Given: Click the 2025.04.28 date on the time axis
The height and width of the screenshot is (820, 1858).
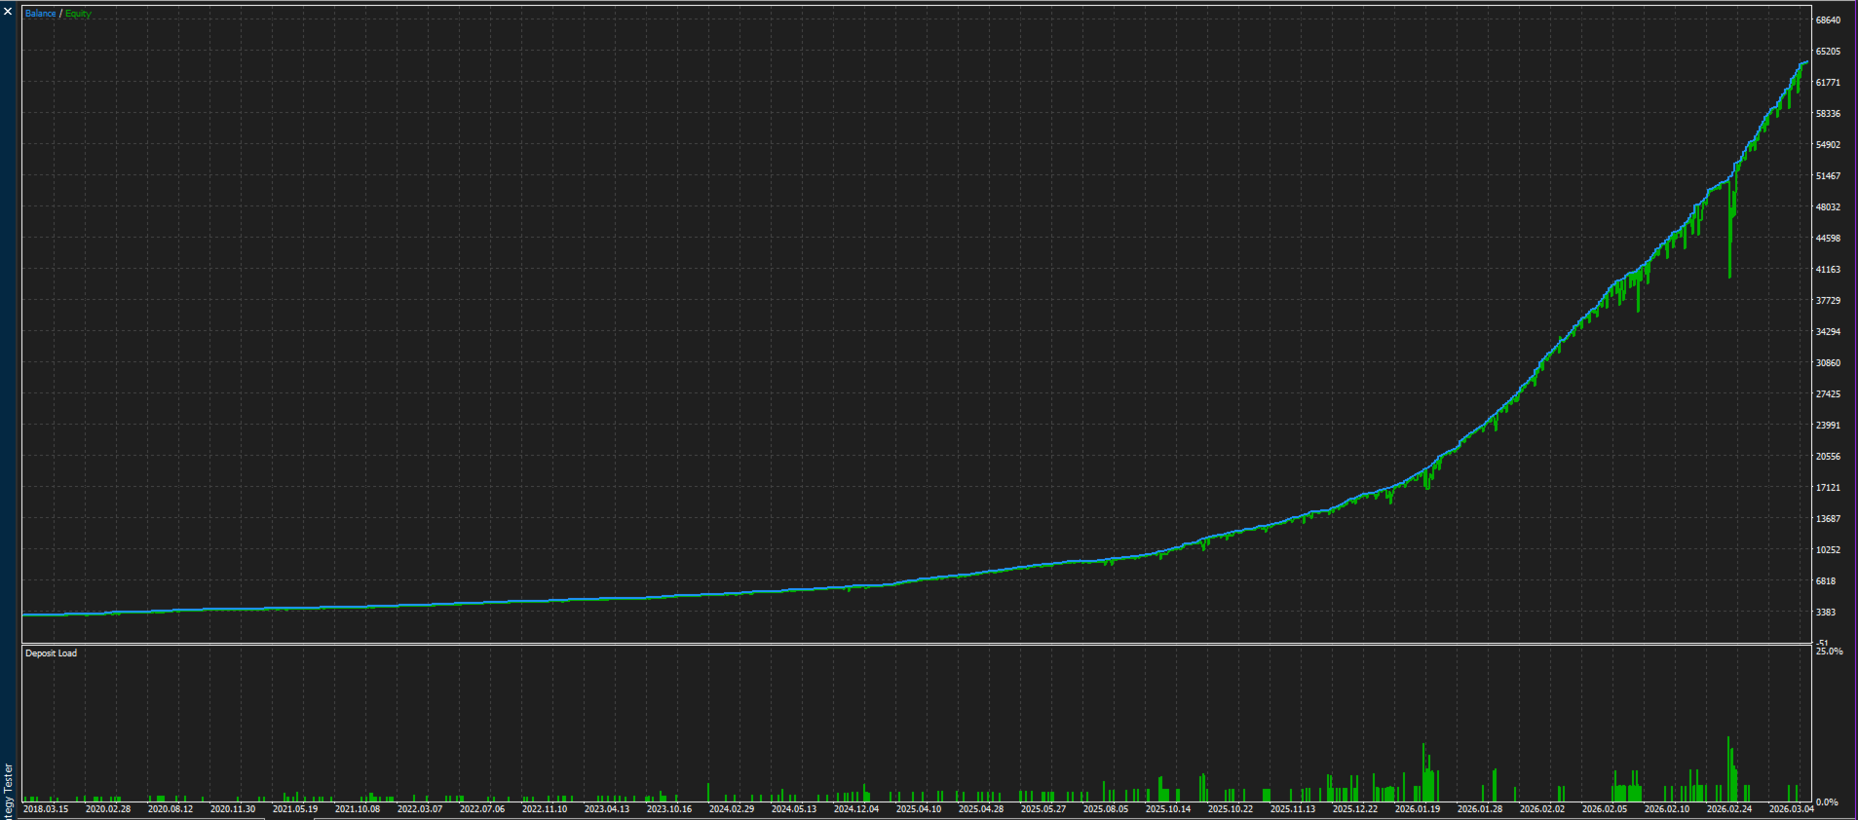Looking at the screenshot, I should tap(981, 809).
